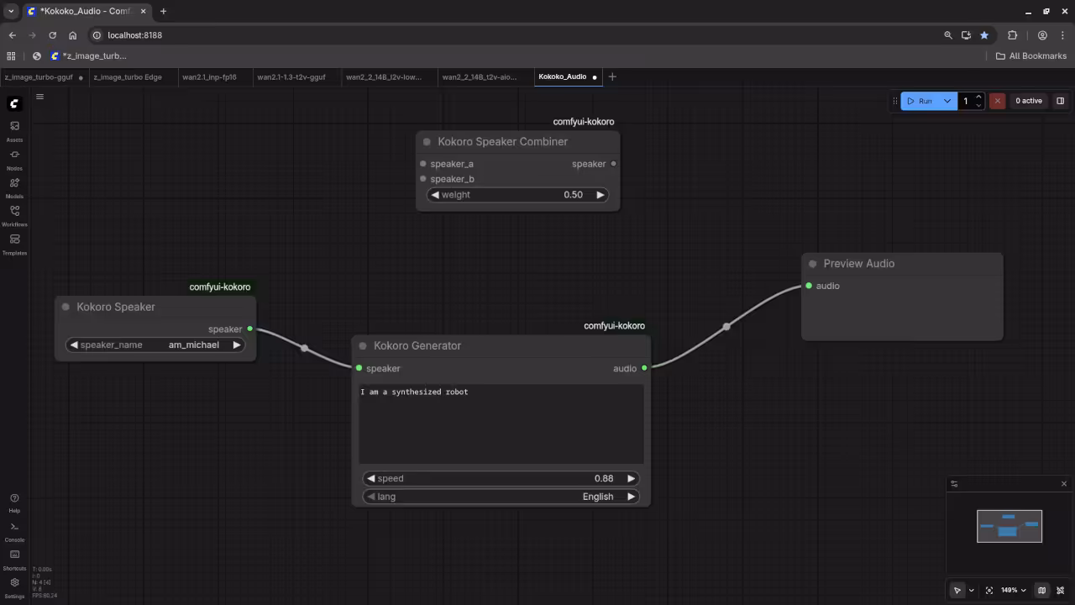
Task: Toggle the bottom panel with the top-right panel icon
Action: pos(1060,101)
